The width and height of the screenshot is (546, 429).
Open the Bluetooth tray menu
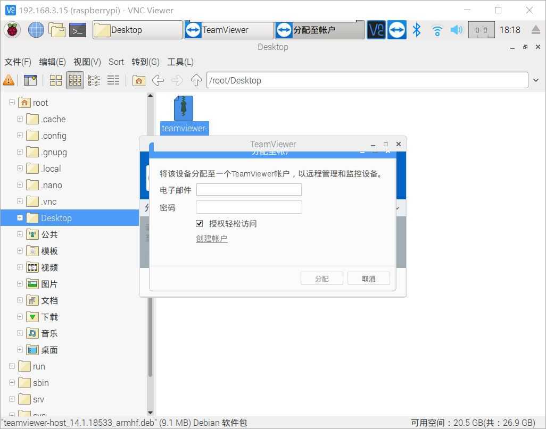click(x=417, y=30)
